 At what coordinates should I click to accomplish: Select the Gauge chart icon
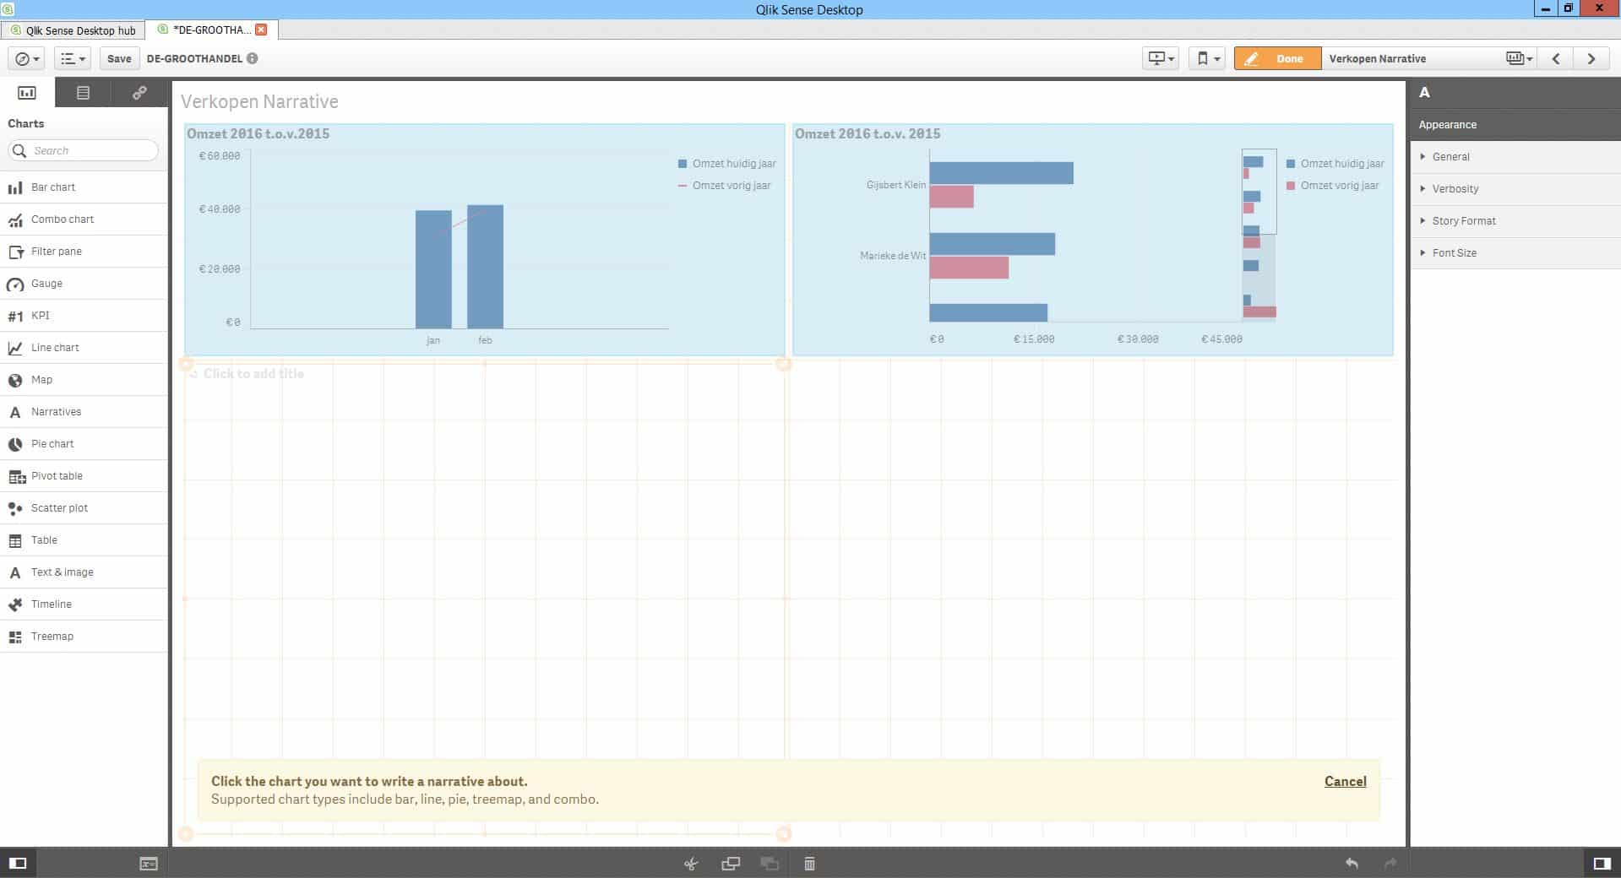[x=15, y=284]
